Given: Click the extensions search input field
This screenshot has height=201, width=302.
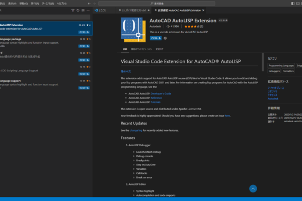Looking at the screenshot, I should [x=45, y=17].
